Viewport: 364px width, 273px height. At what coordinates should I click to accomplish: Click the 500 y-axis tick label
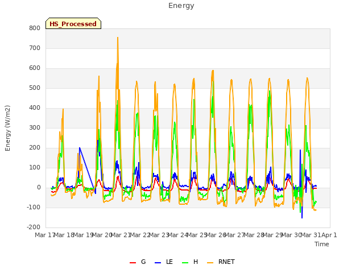pyautogui.click(x=35, y=88)
